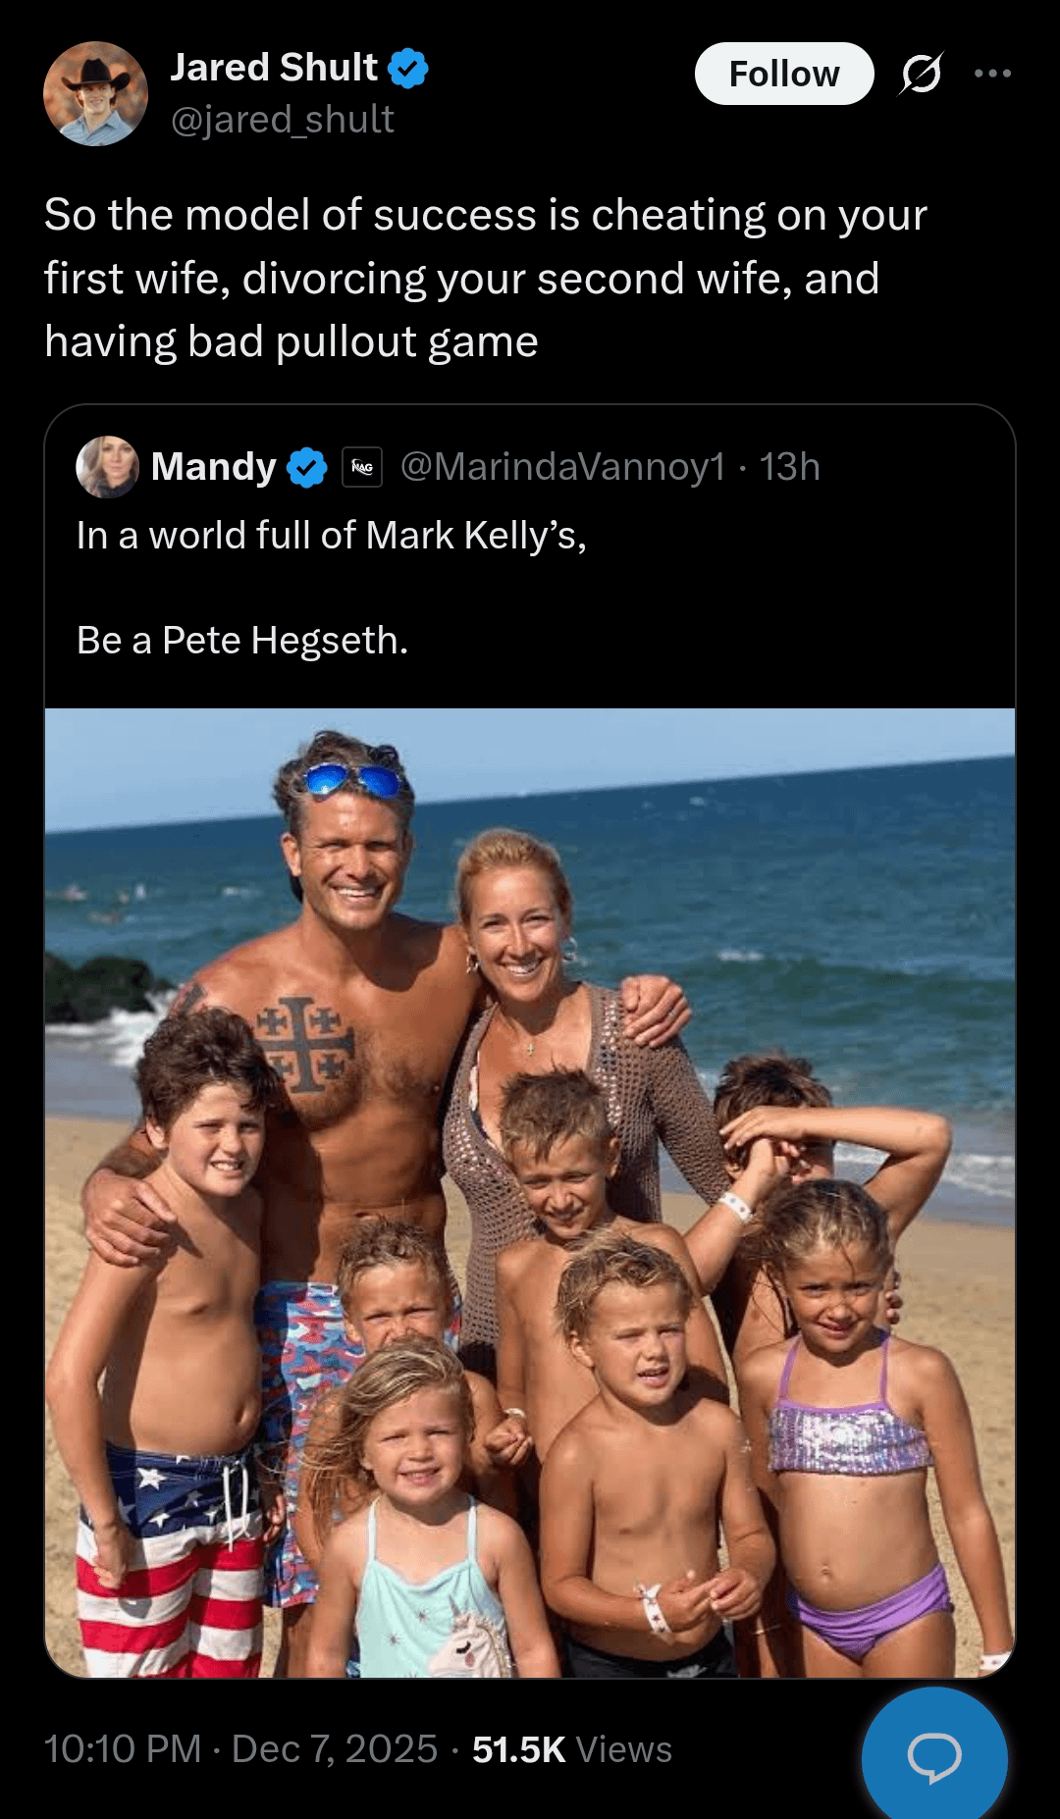Tap the "Be a Pete Hegseth." line
Screen dimensions: 1060x1819
pos(241,641)
